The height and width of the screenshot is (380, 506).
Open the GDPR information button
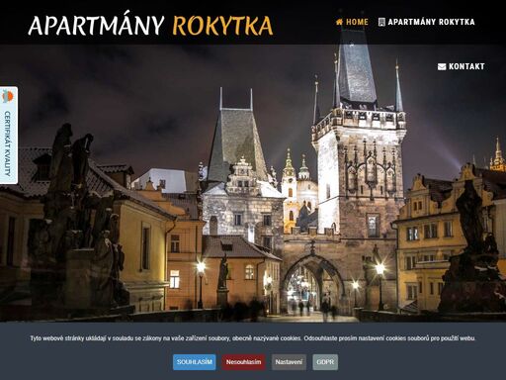coord(325,362)
